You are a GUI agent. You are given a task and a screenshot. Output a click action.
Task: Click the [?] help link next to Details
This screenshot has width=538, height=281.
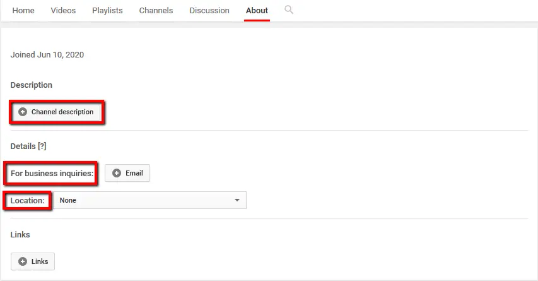coord(42,146)
